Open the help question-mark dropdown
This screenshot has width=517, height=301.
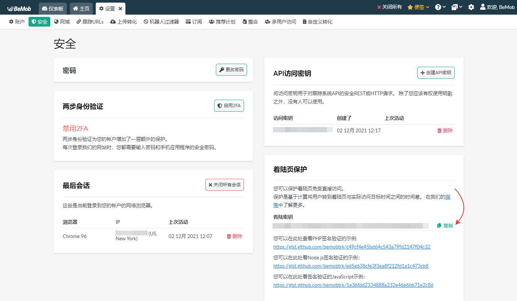pos(440,7)
